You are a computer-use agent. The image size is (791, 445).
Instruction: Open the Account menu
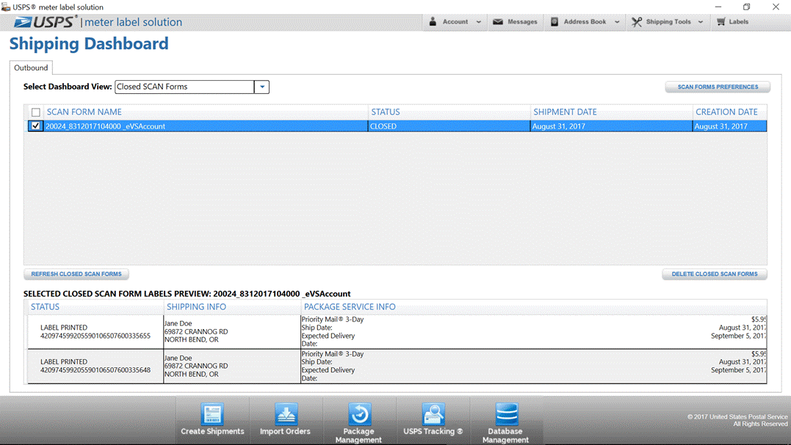point(455,22)
